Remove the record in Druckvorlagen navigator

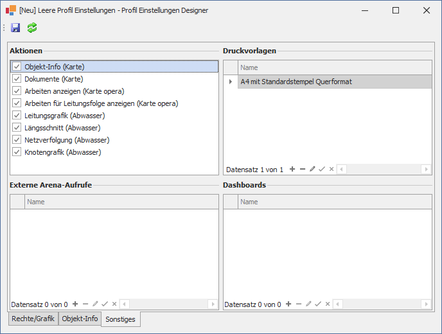point(303,170)
